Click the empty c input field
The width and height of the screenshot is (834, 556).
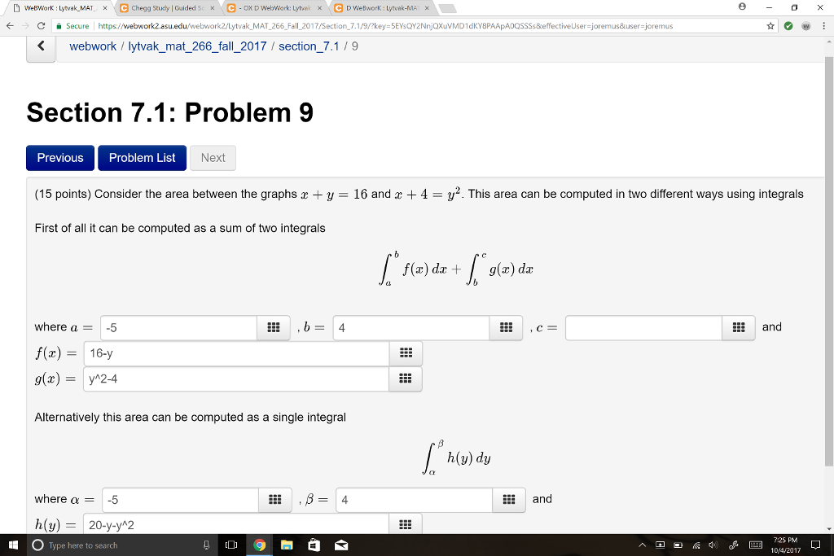643,327
